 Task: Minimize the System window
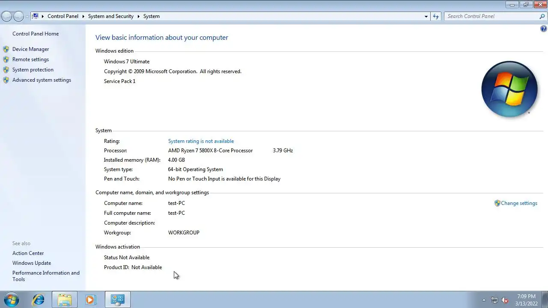(x=512, y=5)
